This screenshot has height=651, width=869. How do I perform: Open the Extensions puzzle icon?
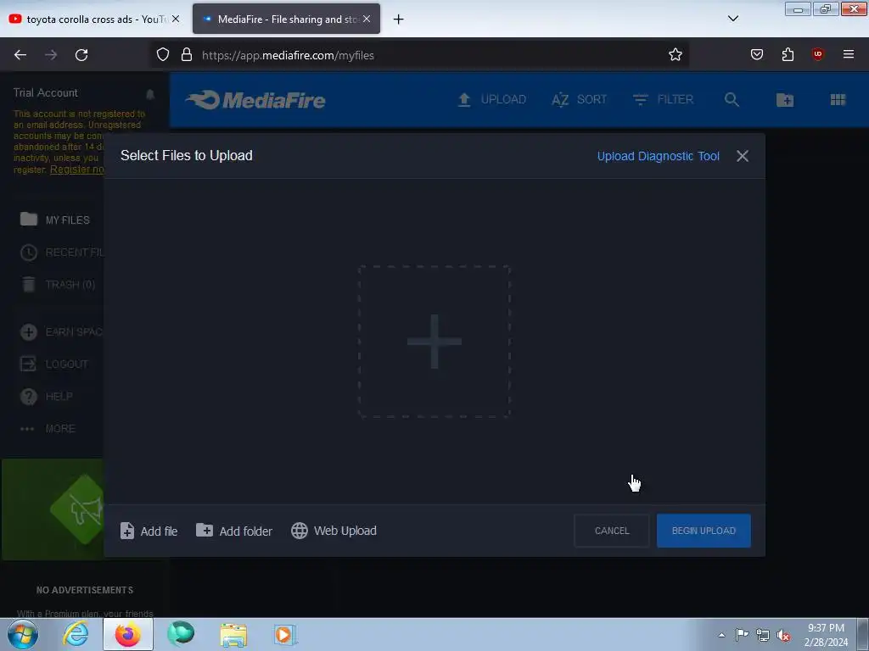click(788, 54)
